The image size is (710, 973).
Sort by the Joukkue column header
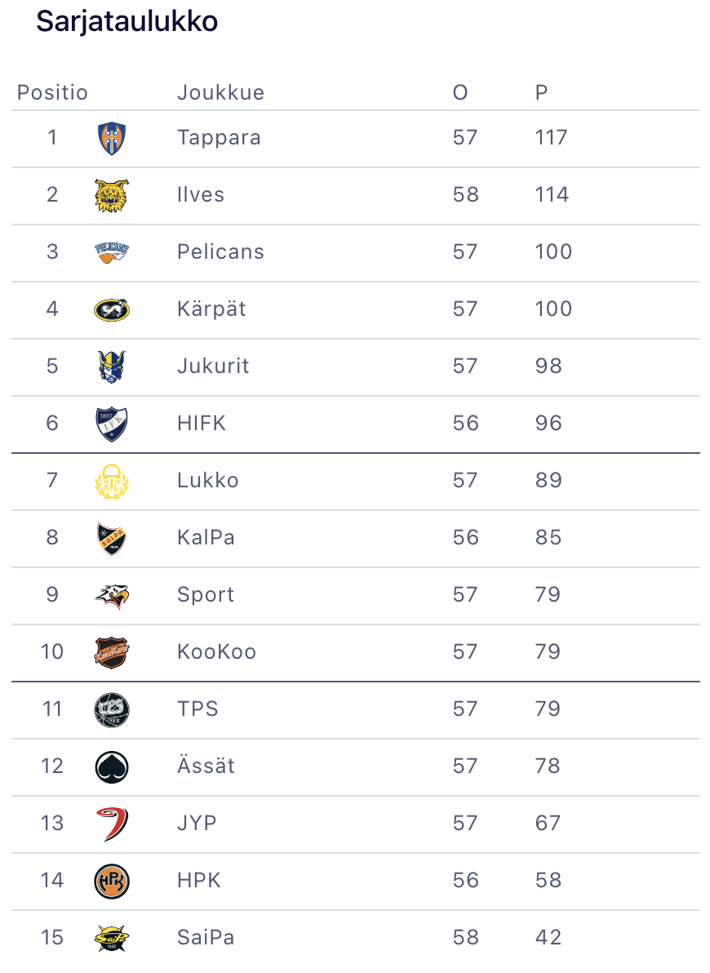pyautogui.click(x=220, y=93)
